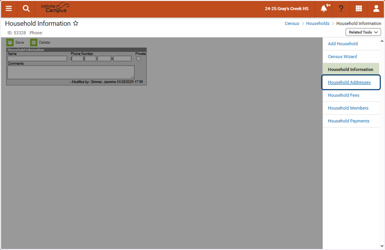Go to Households breadcrumb
The width and height of the screenshot is (385, 250).
tap(318, 23)
